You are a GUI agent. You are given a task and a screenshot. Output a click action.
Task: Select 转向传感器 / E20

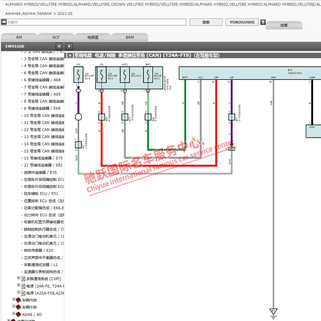coord(38,250)
